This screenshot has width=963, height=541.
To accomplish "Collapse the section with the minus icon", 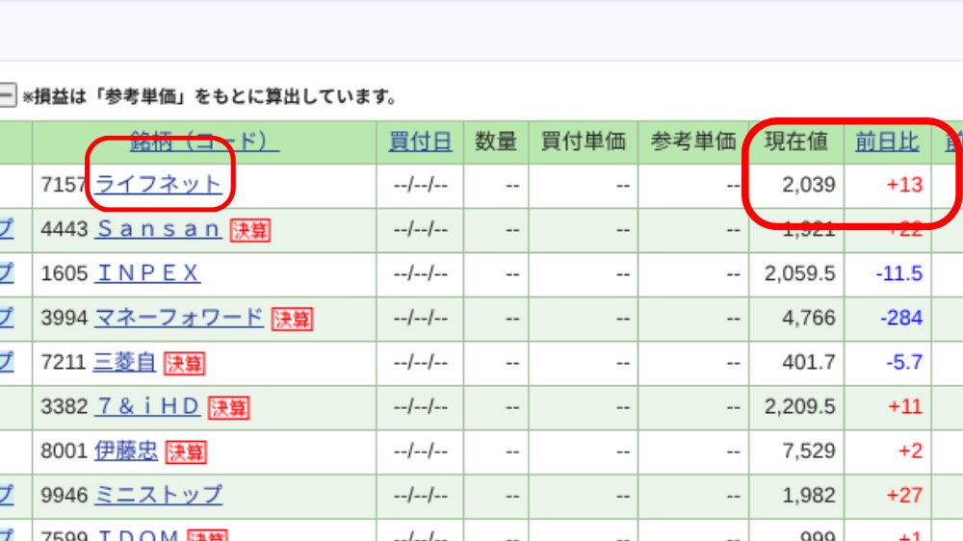I will (7, 95).
